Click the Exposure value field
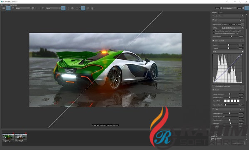The image size is (249, 150). pos(241,45)
